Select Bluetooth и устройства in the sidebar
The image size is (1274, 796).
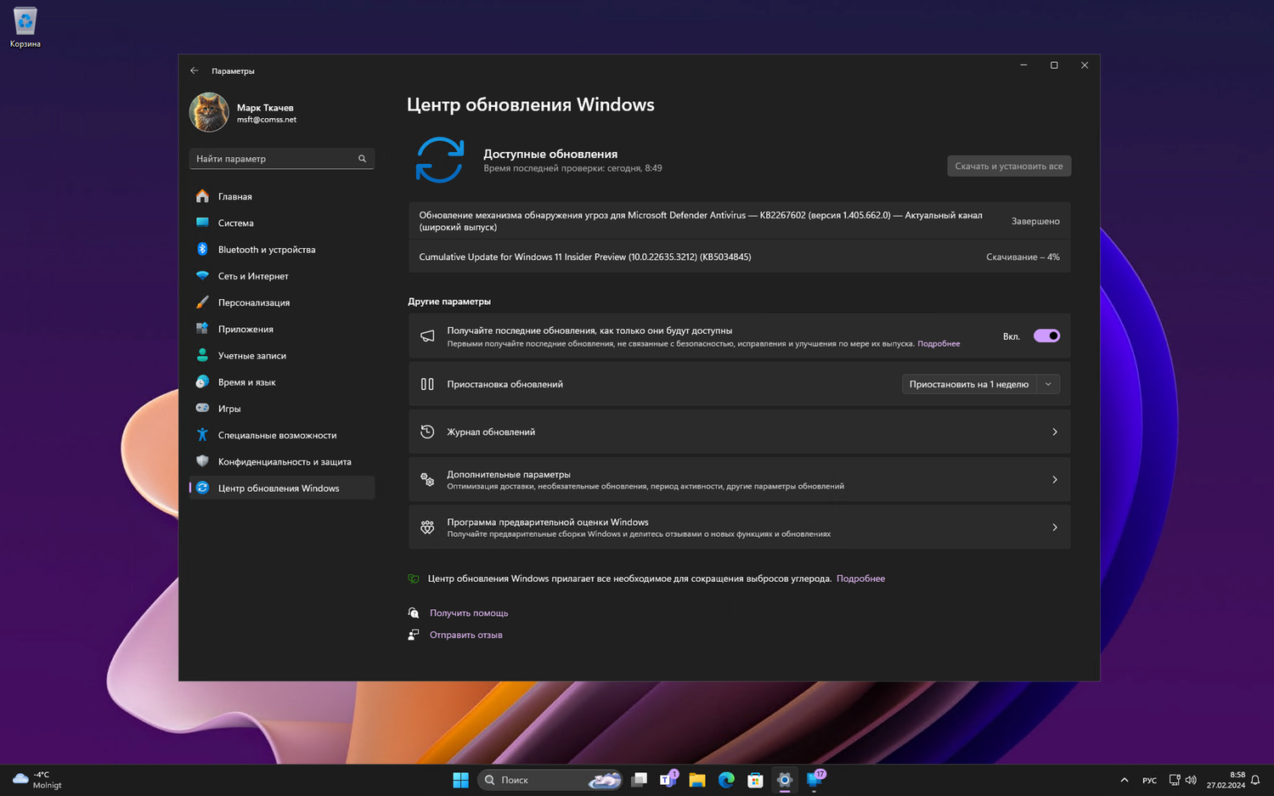(x=266, y=250)
